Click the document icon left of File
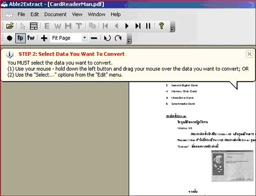The height and width of the screenshot is (196, 256). click(9, 15)
